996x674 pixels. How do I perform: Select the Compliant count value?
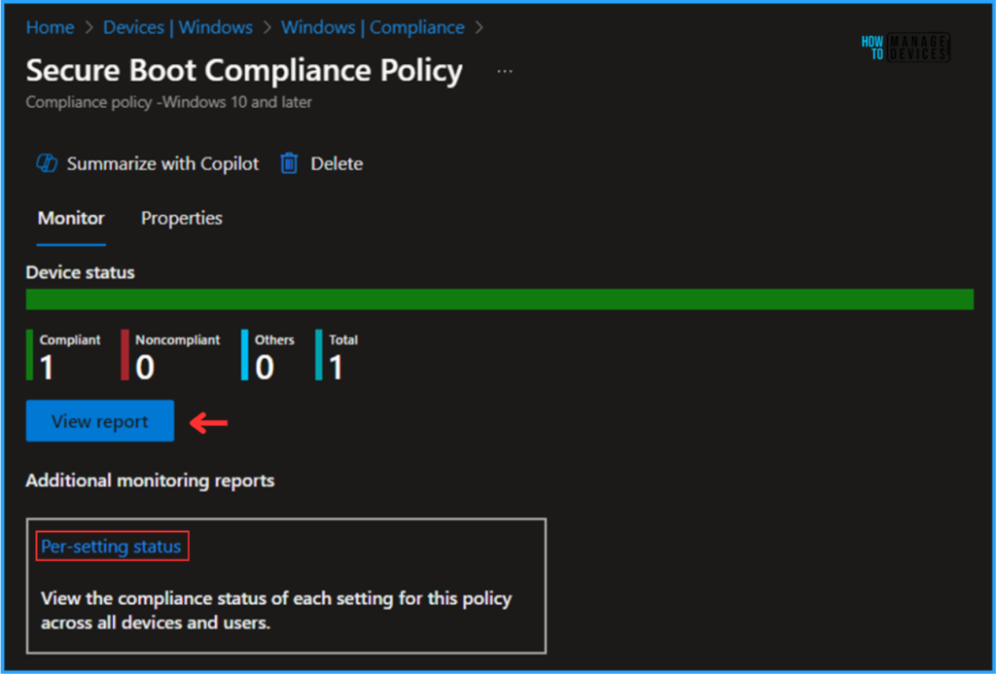[47, 368]
